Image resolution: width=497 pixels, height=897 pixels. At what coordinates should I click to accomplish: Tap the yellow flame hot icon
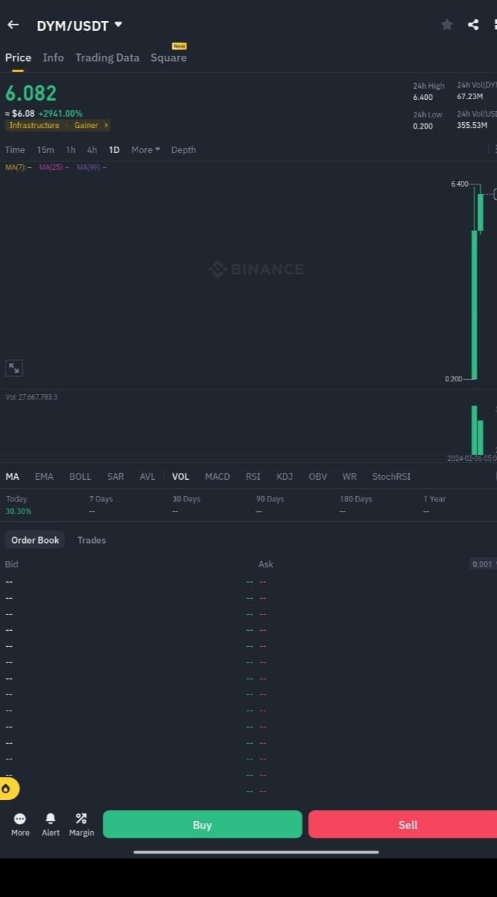pos(8,789)
